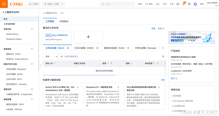
Task: Go to previous tabs with left arrow
Action: click(160, 48)
